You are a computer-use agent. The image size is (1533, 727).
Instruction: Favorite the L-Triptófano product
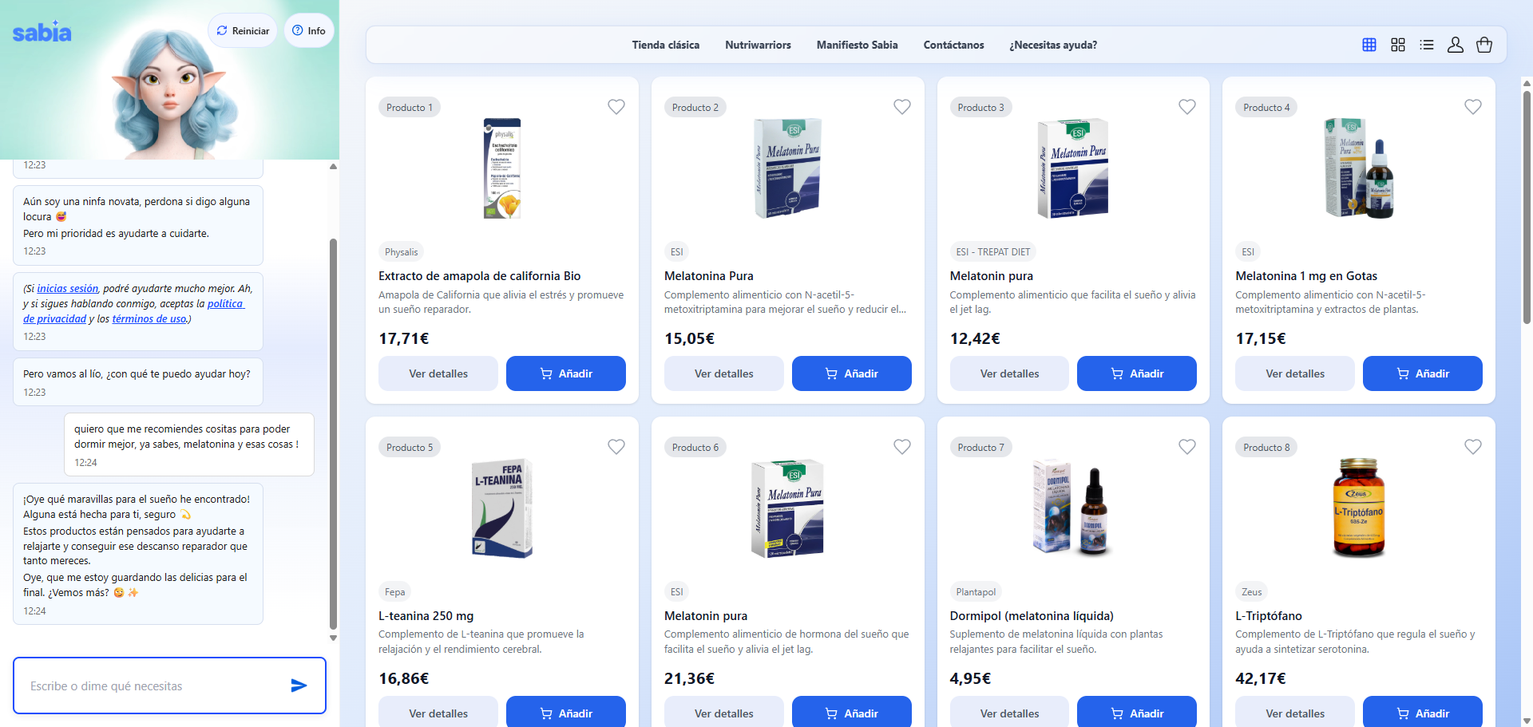(x=1473, y=447)
